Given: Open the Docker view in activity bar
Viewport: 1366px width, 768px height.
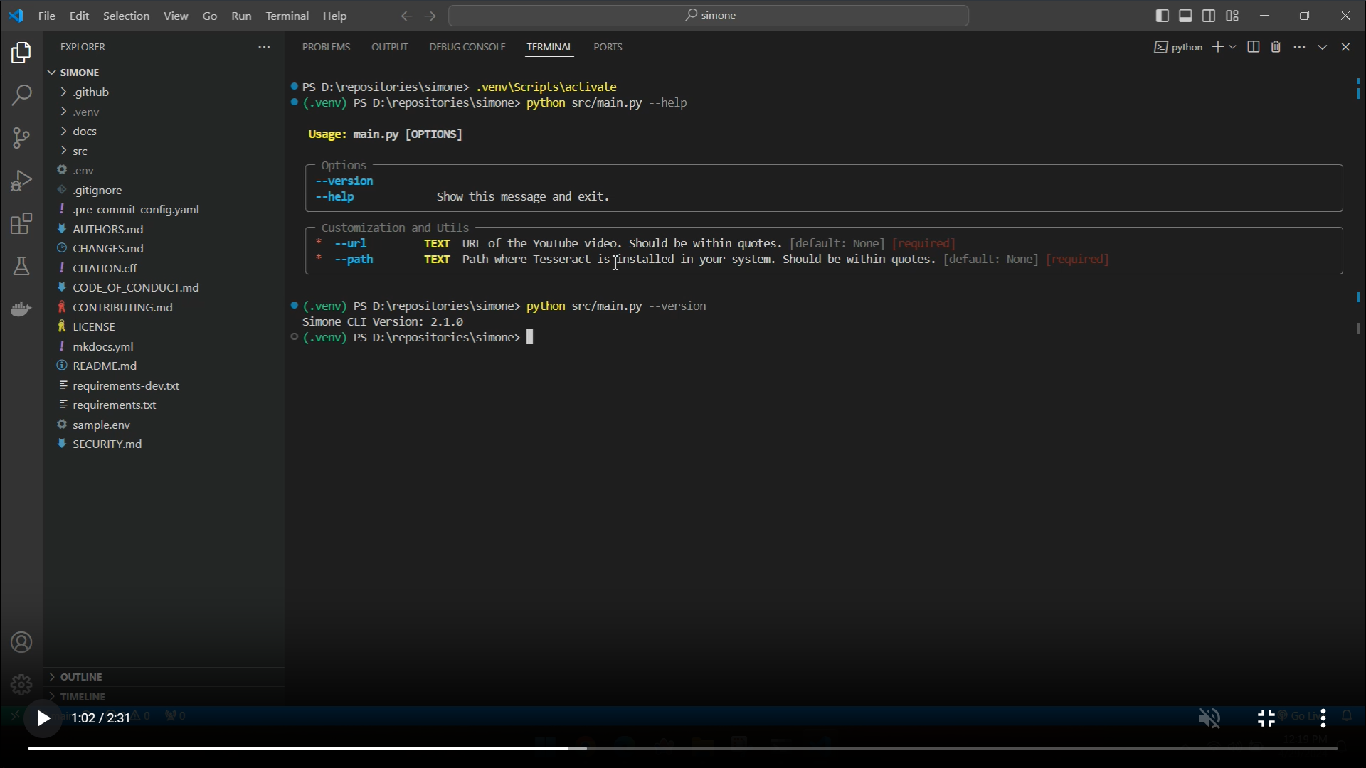Looking at the screenshot, I should pyautogui.click(x=21, y=309).
